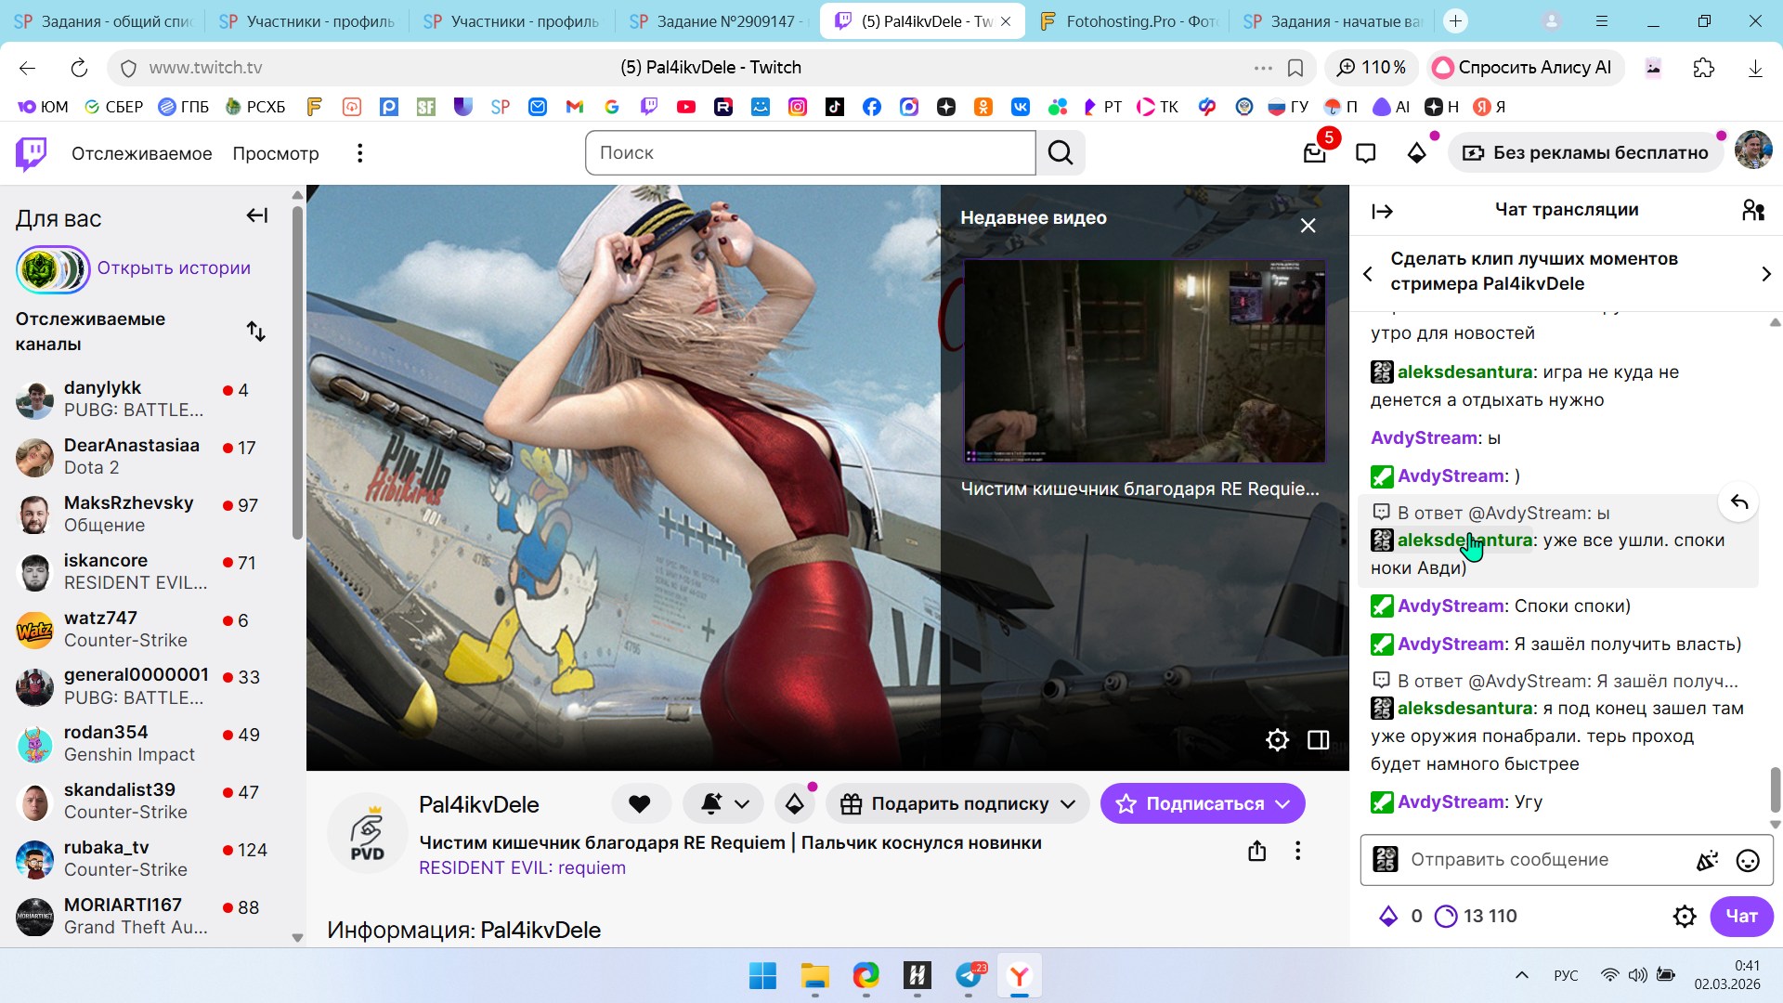This screenshot has width=1783, height=1003.
Task: Click the player settings gear icon
Action: click(x=1277, y=740)
